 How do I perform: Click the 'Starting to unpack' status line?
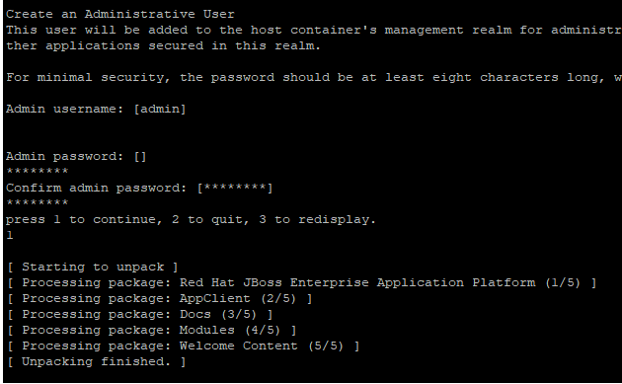tap(93, 267)
